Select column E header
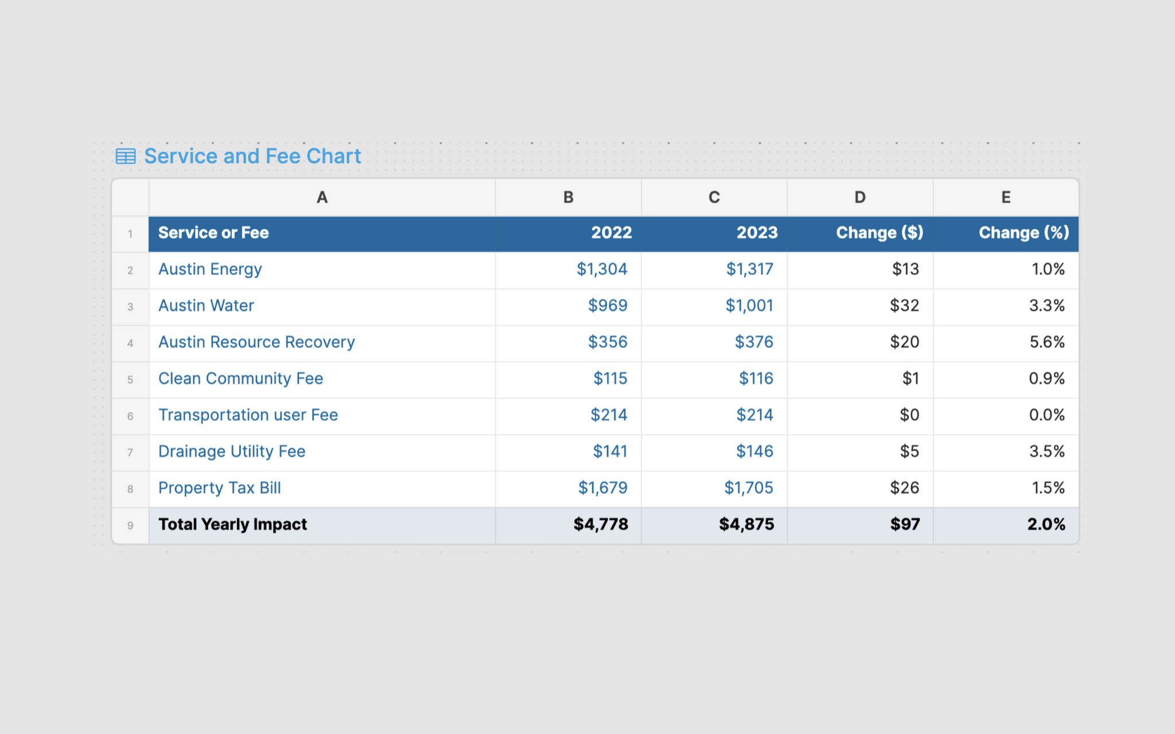Viewport: 1175px width, 734px height. tap(1006, 197)
